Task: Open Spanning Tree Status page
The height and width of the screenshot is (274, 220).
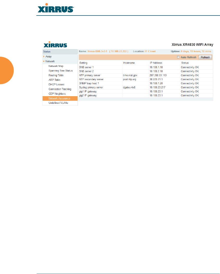Action: (x=61, y=70)
